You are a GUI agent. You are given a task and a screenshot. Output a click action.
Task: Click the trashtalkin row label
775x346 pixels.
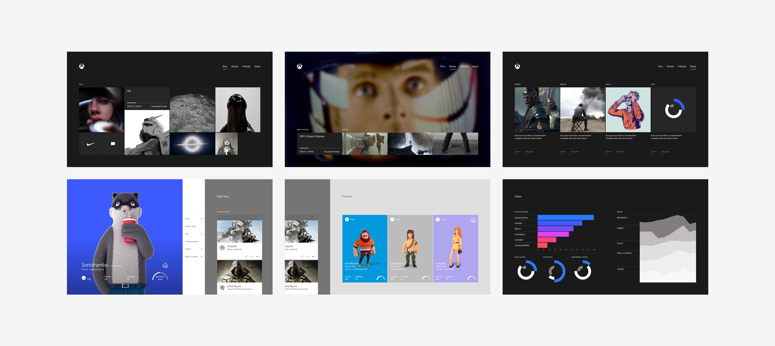point(519,240)
